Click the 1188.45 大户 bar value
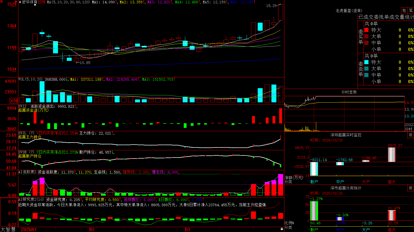 tap(369, 158)
